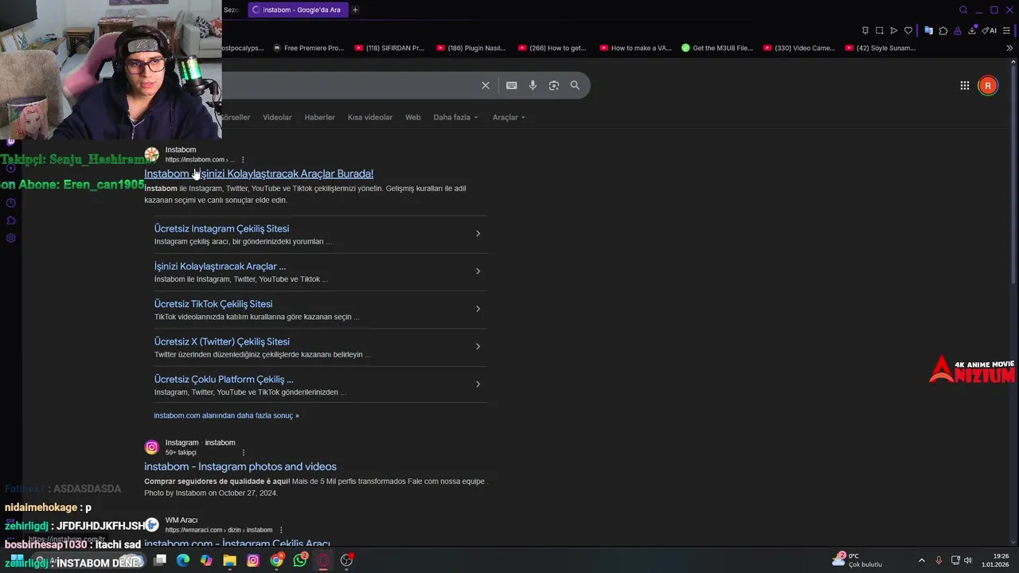The width and height of the screenshot is (1019, 573).
Task: Open Instabom İşinizi Kolaylaştıracak Araçlar Burada result
Action: pos(259,173)
